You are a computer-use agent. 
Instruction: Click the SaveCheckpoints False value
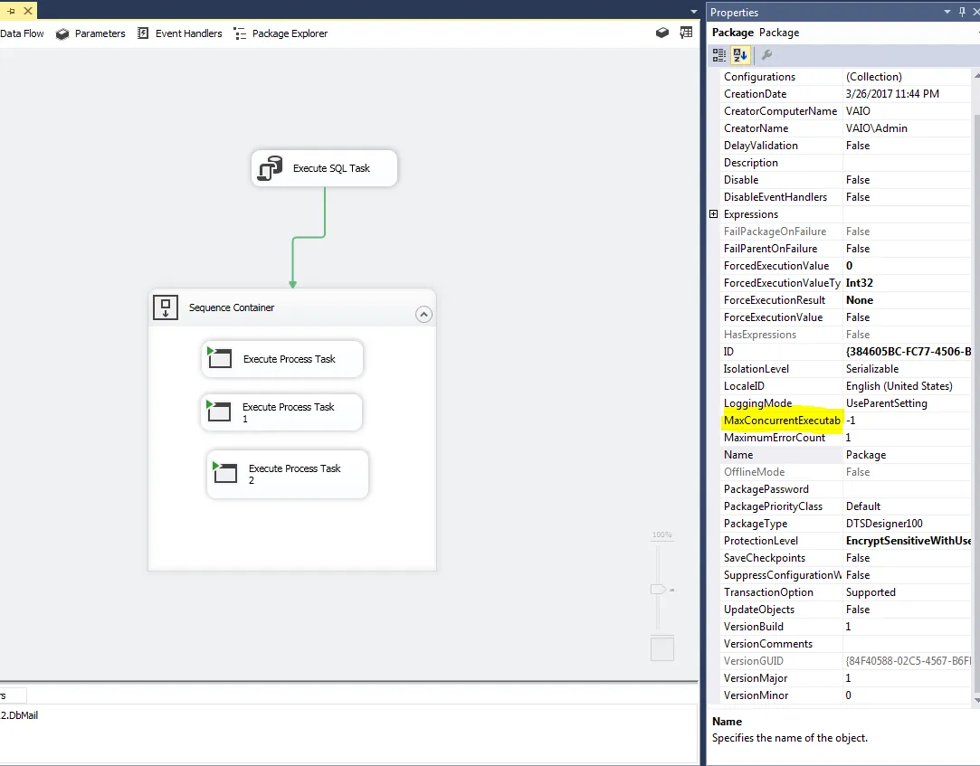point(907,558)
